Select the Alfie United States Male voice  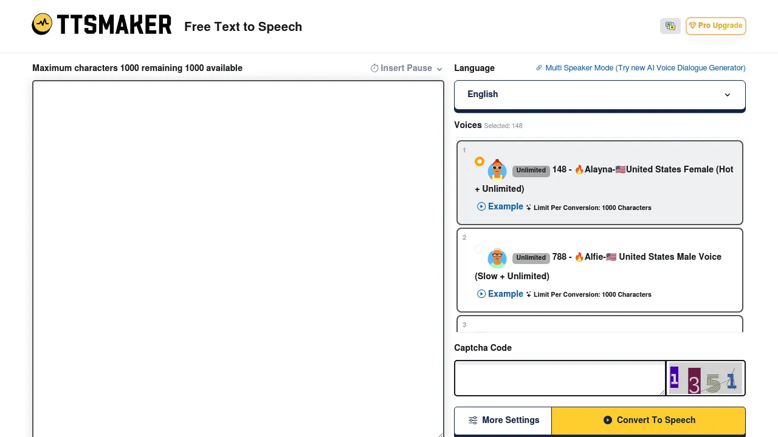[x=480, y=249]
